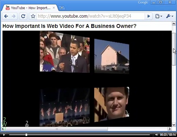Viewport: 177px width, 137px height.
Task: Open the wrench settings menu dropdown
Action: tap(170, 16)
